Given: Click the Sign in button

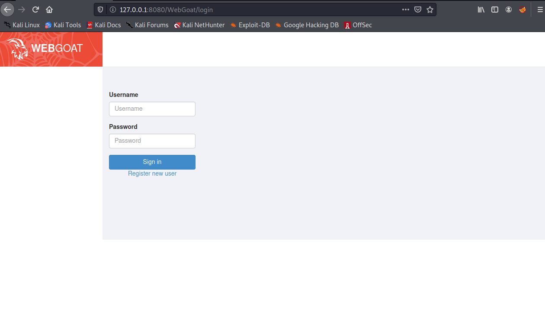Looking at the screenshot, I should 152,162.
